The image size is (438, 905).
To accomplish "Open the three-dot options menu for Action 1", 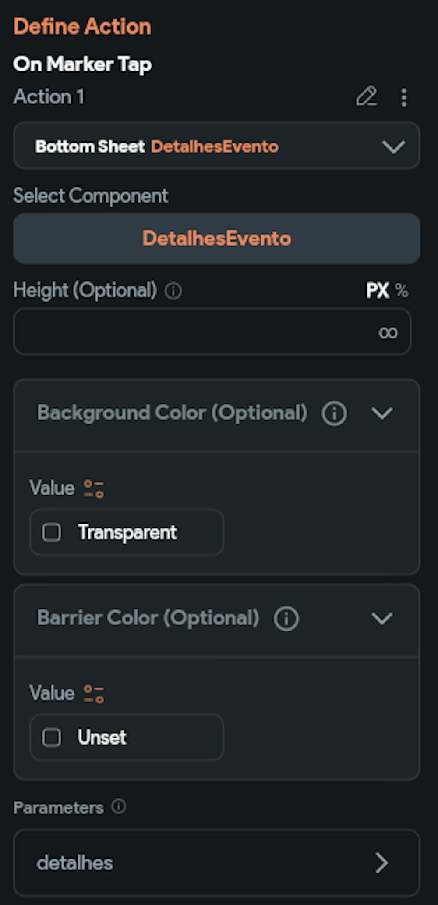I will pyautogui.click(x=404, y=97).
